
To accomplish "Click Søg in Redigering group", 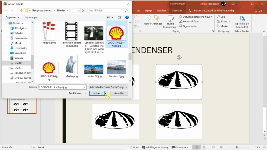I will [x=221, y=17].
